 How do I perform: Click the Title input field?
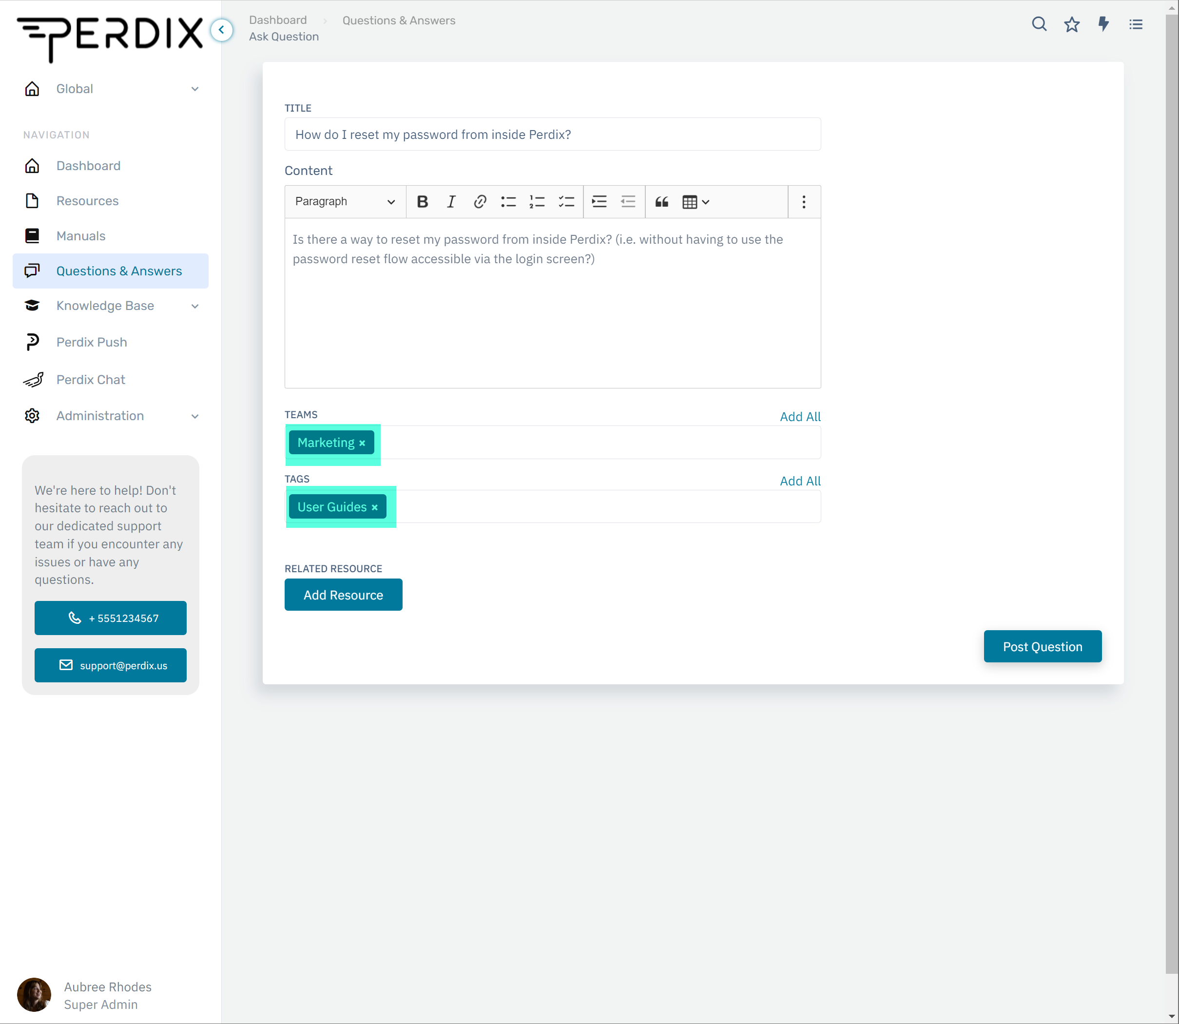[x=553, y=135]
